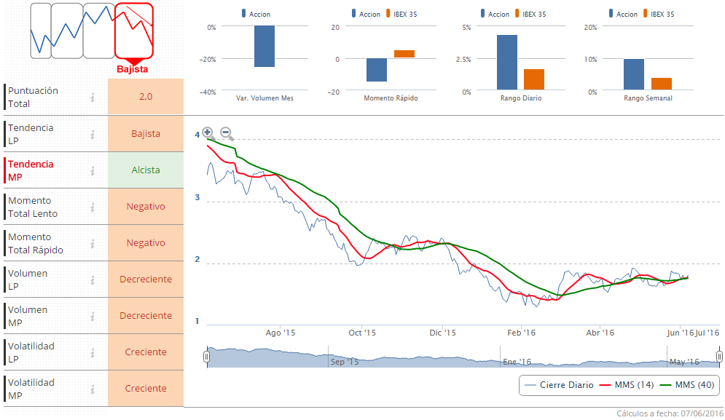
Task: Click the Puntuación Total value 2,0
Action: coord(146,97)
